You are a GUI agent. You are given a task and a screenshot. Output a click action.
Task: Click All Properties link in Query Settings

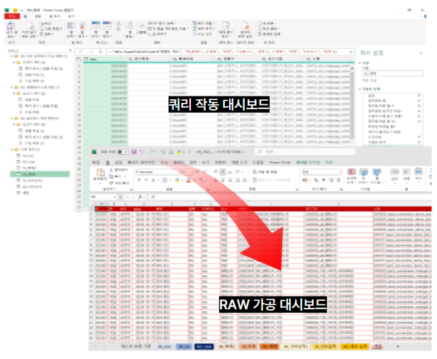[370, 81]
